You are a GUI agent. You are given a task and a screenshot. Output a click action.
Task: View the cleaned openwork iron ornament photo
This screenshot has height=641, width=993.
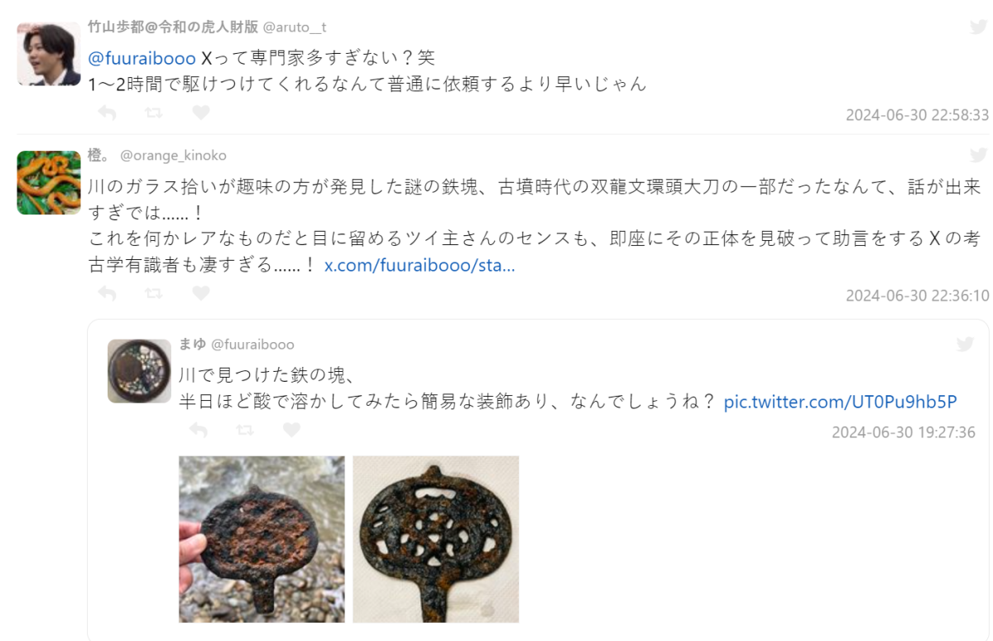pos(436,539)
